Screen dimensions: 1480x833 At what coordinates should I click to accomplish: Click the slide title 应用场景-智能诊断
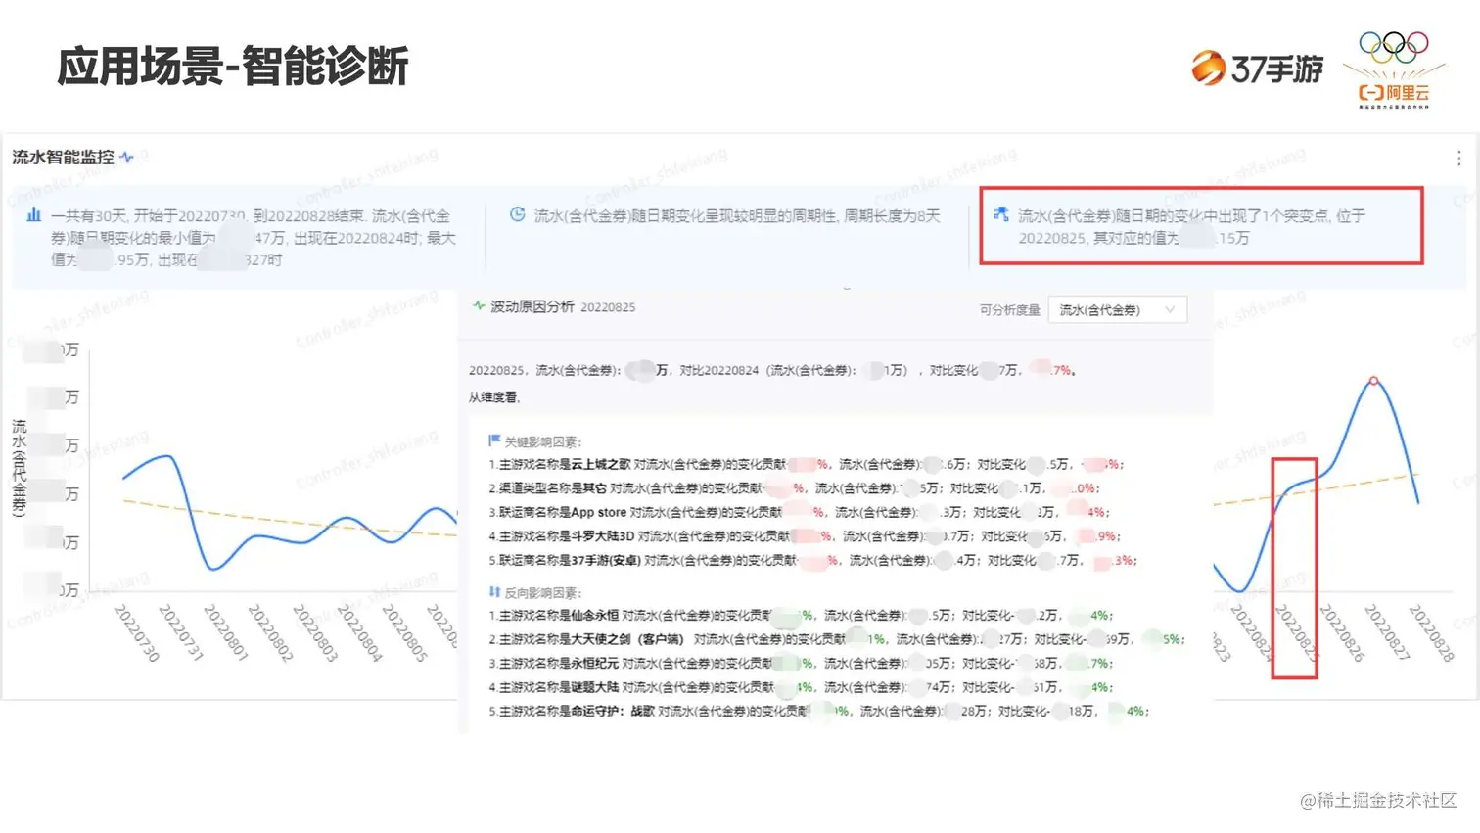pos(232,67)
